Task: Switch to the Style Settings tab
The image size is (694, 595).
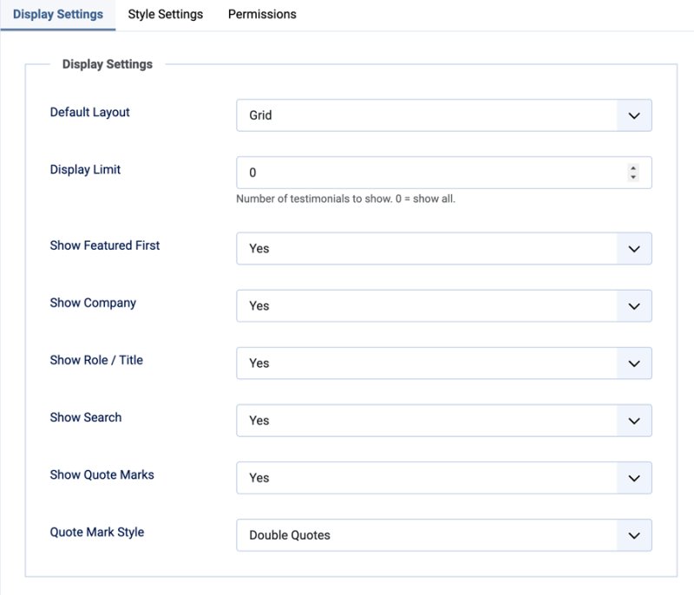Action: pos(165,14)
